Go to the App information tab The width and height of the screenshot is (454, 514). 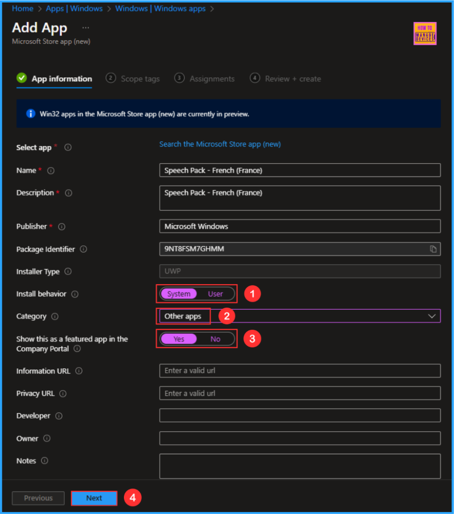(54, 79)
